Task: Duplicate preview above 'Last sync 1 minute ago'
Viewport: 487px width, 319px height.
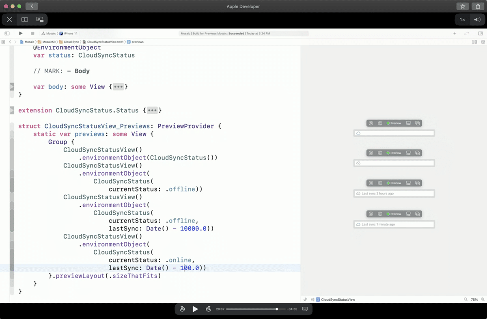Action: click(x=417, y=214)
